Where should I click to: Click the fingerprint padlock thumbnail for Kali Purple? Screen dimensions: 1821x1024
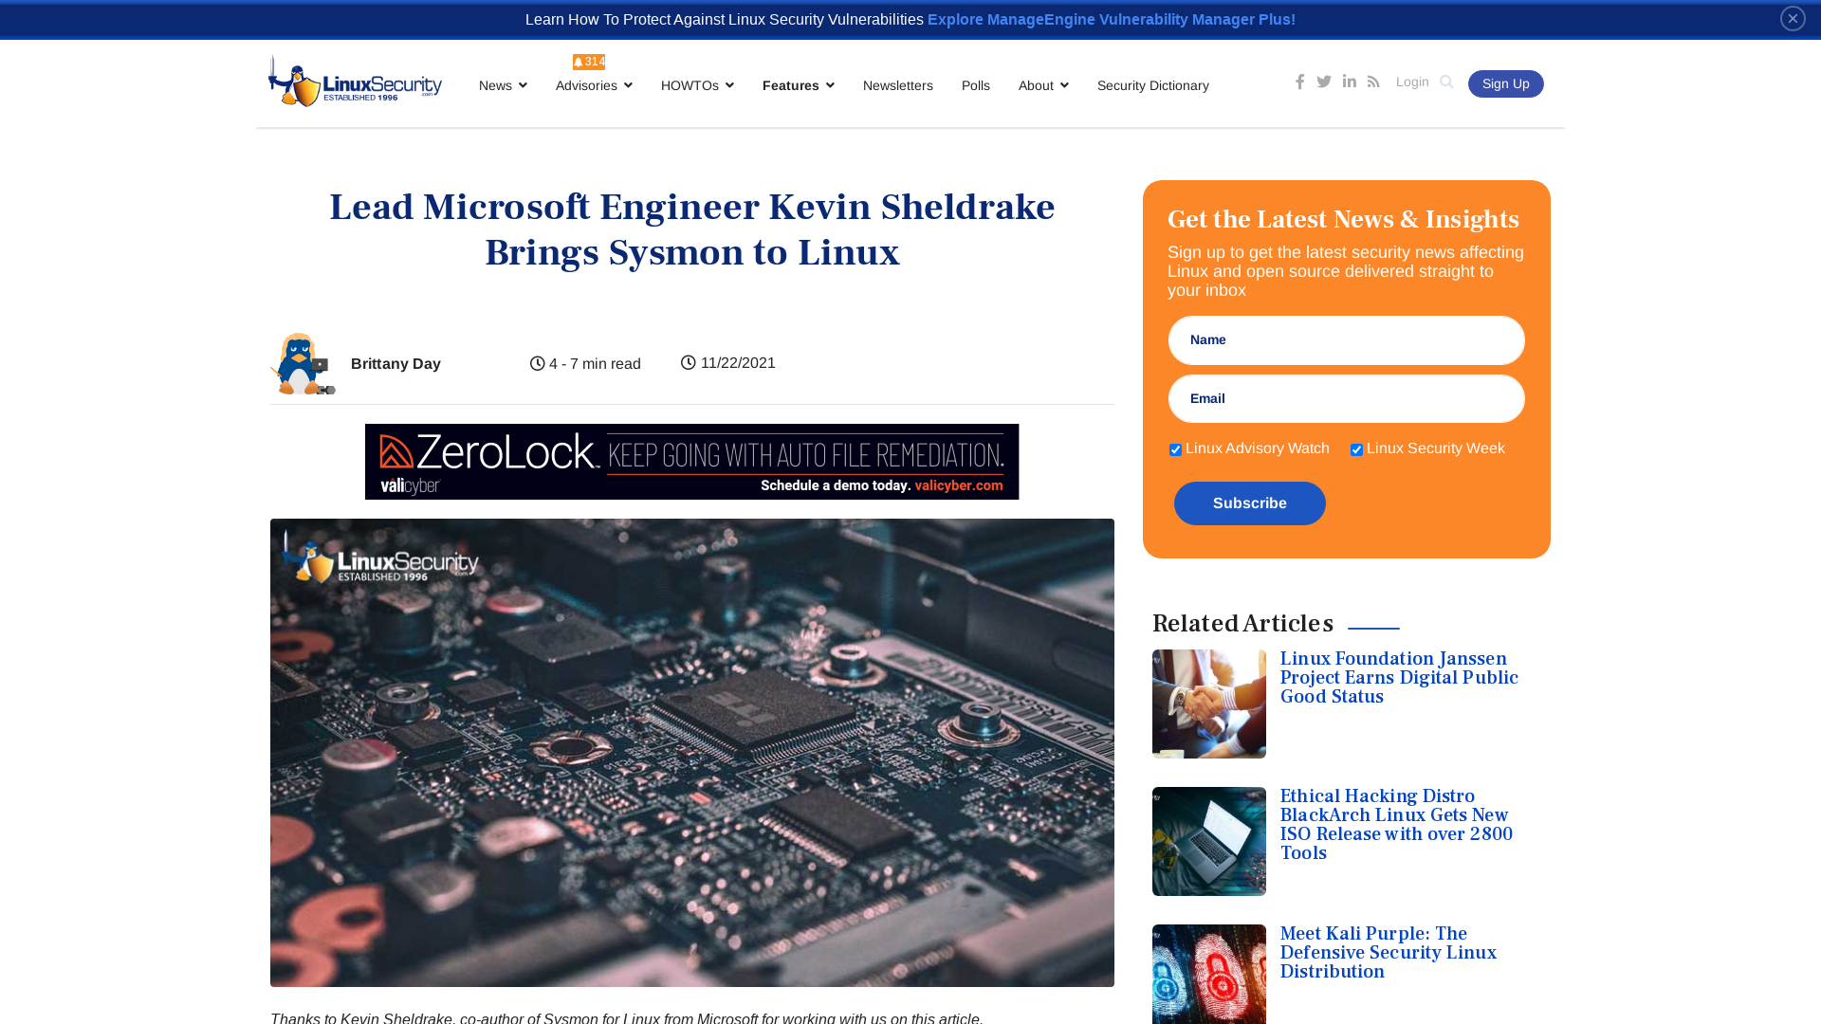tap(1209, 974)
